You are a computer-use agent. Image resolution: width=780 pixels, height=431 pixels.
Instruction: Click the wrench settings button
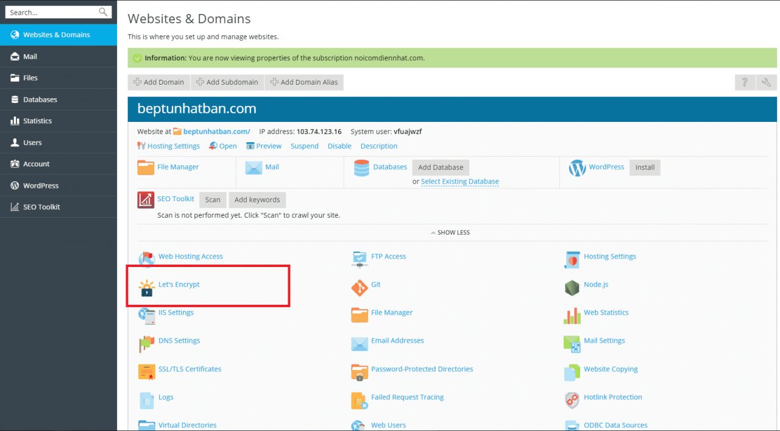(767, 82)
